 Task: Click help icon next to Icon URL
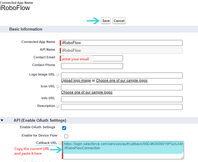click(58, 87)
